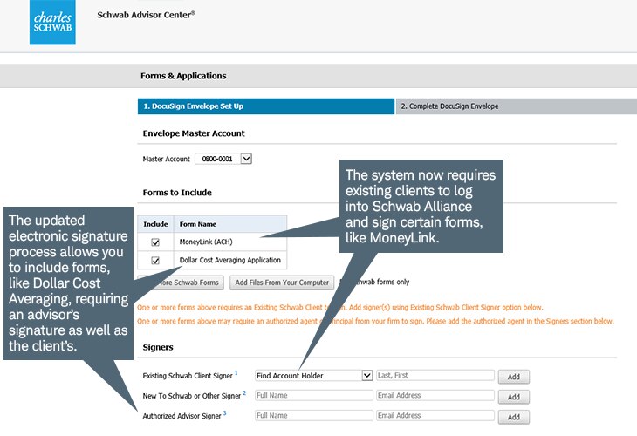Click Add Files From Your Computer button
637x436 pixels.
point(282,283)
